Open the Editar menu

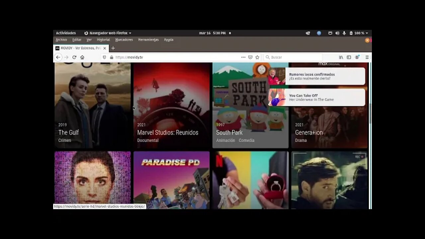tap(77, 40)
